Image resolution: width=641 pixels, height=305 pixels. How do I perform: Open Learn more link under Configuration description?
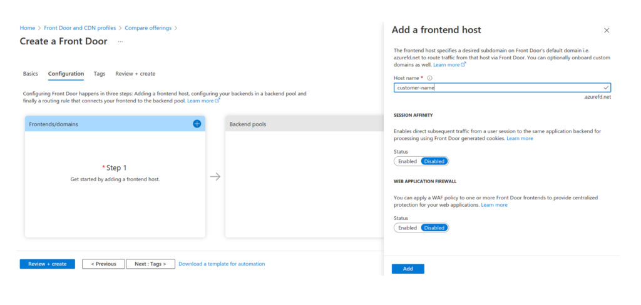[x=203, y=101]
